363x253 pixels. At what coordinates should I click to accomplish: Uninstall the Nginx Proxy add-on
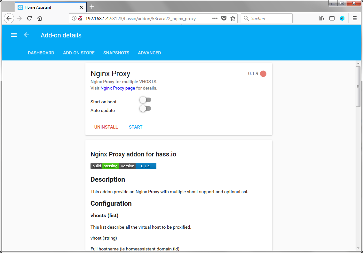(x=106, y=127)
